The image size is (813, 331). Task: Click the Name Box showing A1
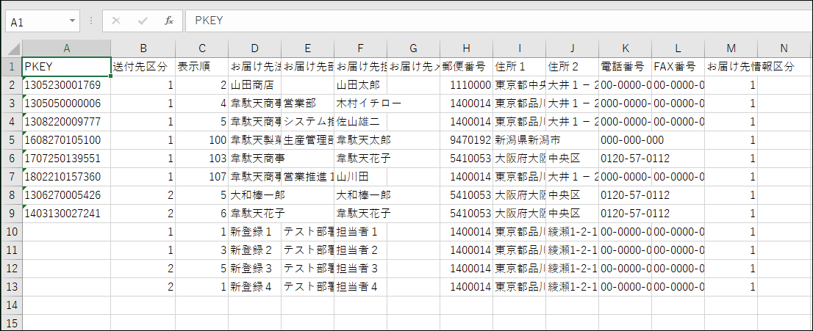tap(35, 21)
